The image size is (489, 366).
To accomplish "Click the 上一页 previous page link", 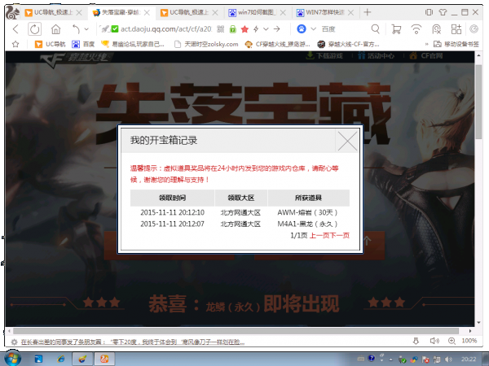I will [319, 236].
